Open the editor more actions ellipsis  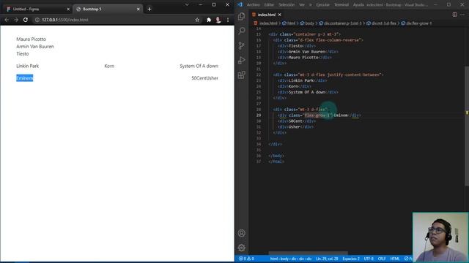click(x=462, y=15)
